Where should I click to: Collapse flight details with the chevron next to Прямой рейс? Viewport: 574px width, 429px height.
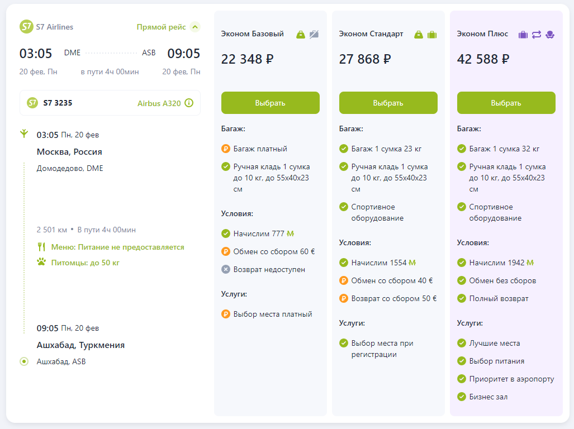(x=195, y=27)
